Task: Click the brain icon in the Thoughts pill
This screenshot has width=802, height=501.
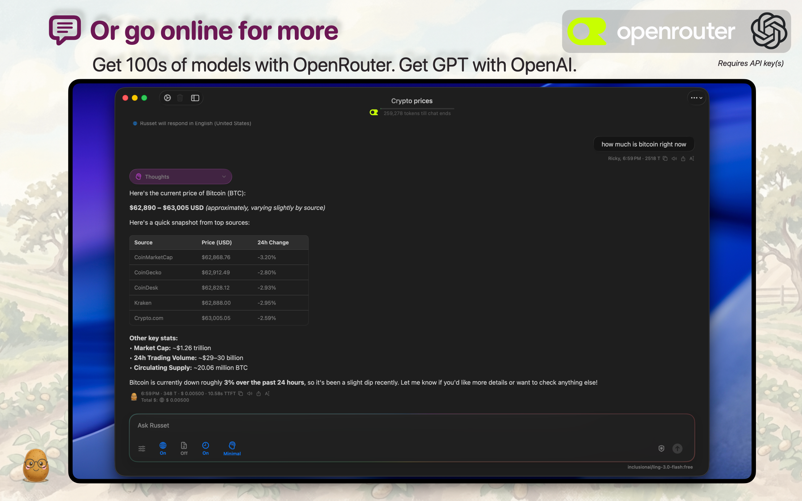Action: click(138, 177)
